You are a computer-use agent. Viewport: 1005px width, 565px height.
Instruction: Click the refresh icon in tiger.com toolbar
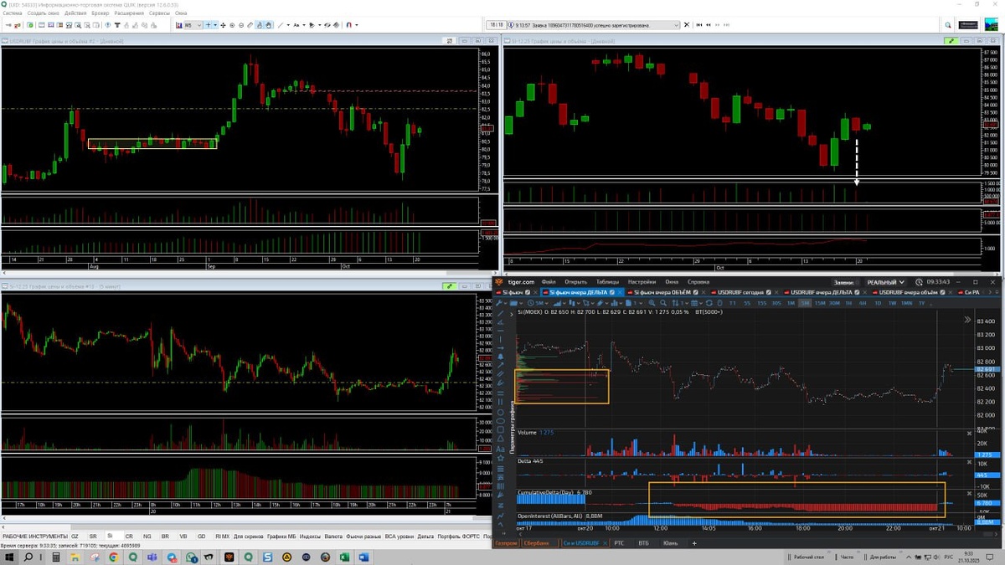(709, 302)
